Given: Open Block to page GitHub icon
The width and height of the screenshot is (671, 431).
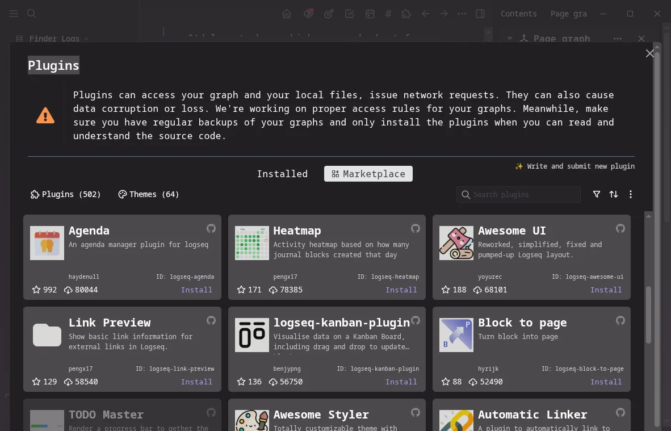Looking at the screenshot, I should point(620,321).
